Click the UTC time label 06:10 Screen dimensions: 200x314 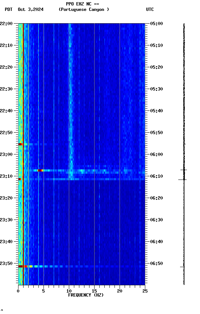tap(157, 176)
